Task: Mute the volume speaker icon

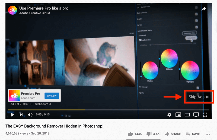Action: click(30, 115)
